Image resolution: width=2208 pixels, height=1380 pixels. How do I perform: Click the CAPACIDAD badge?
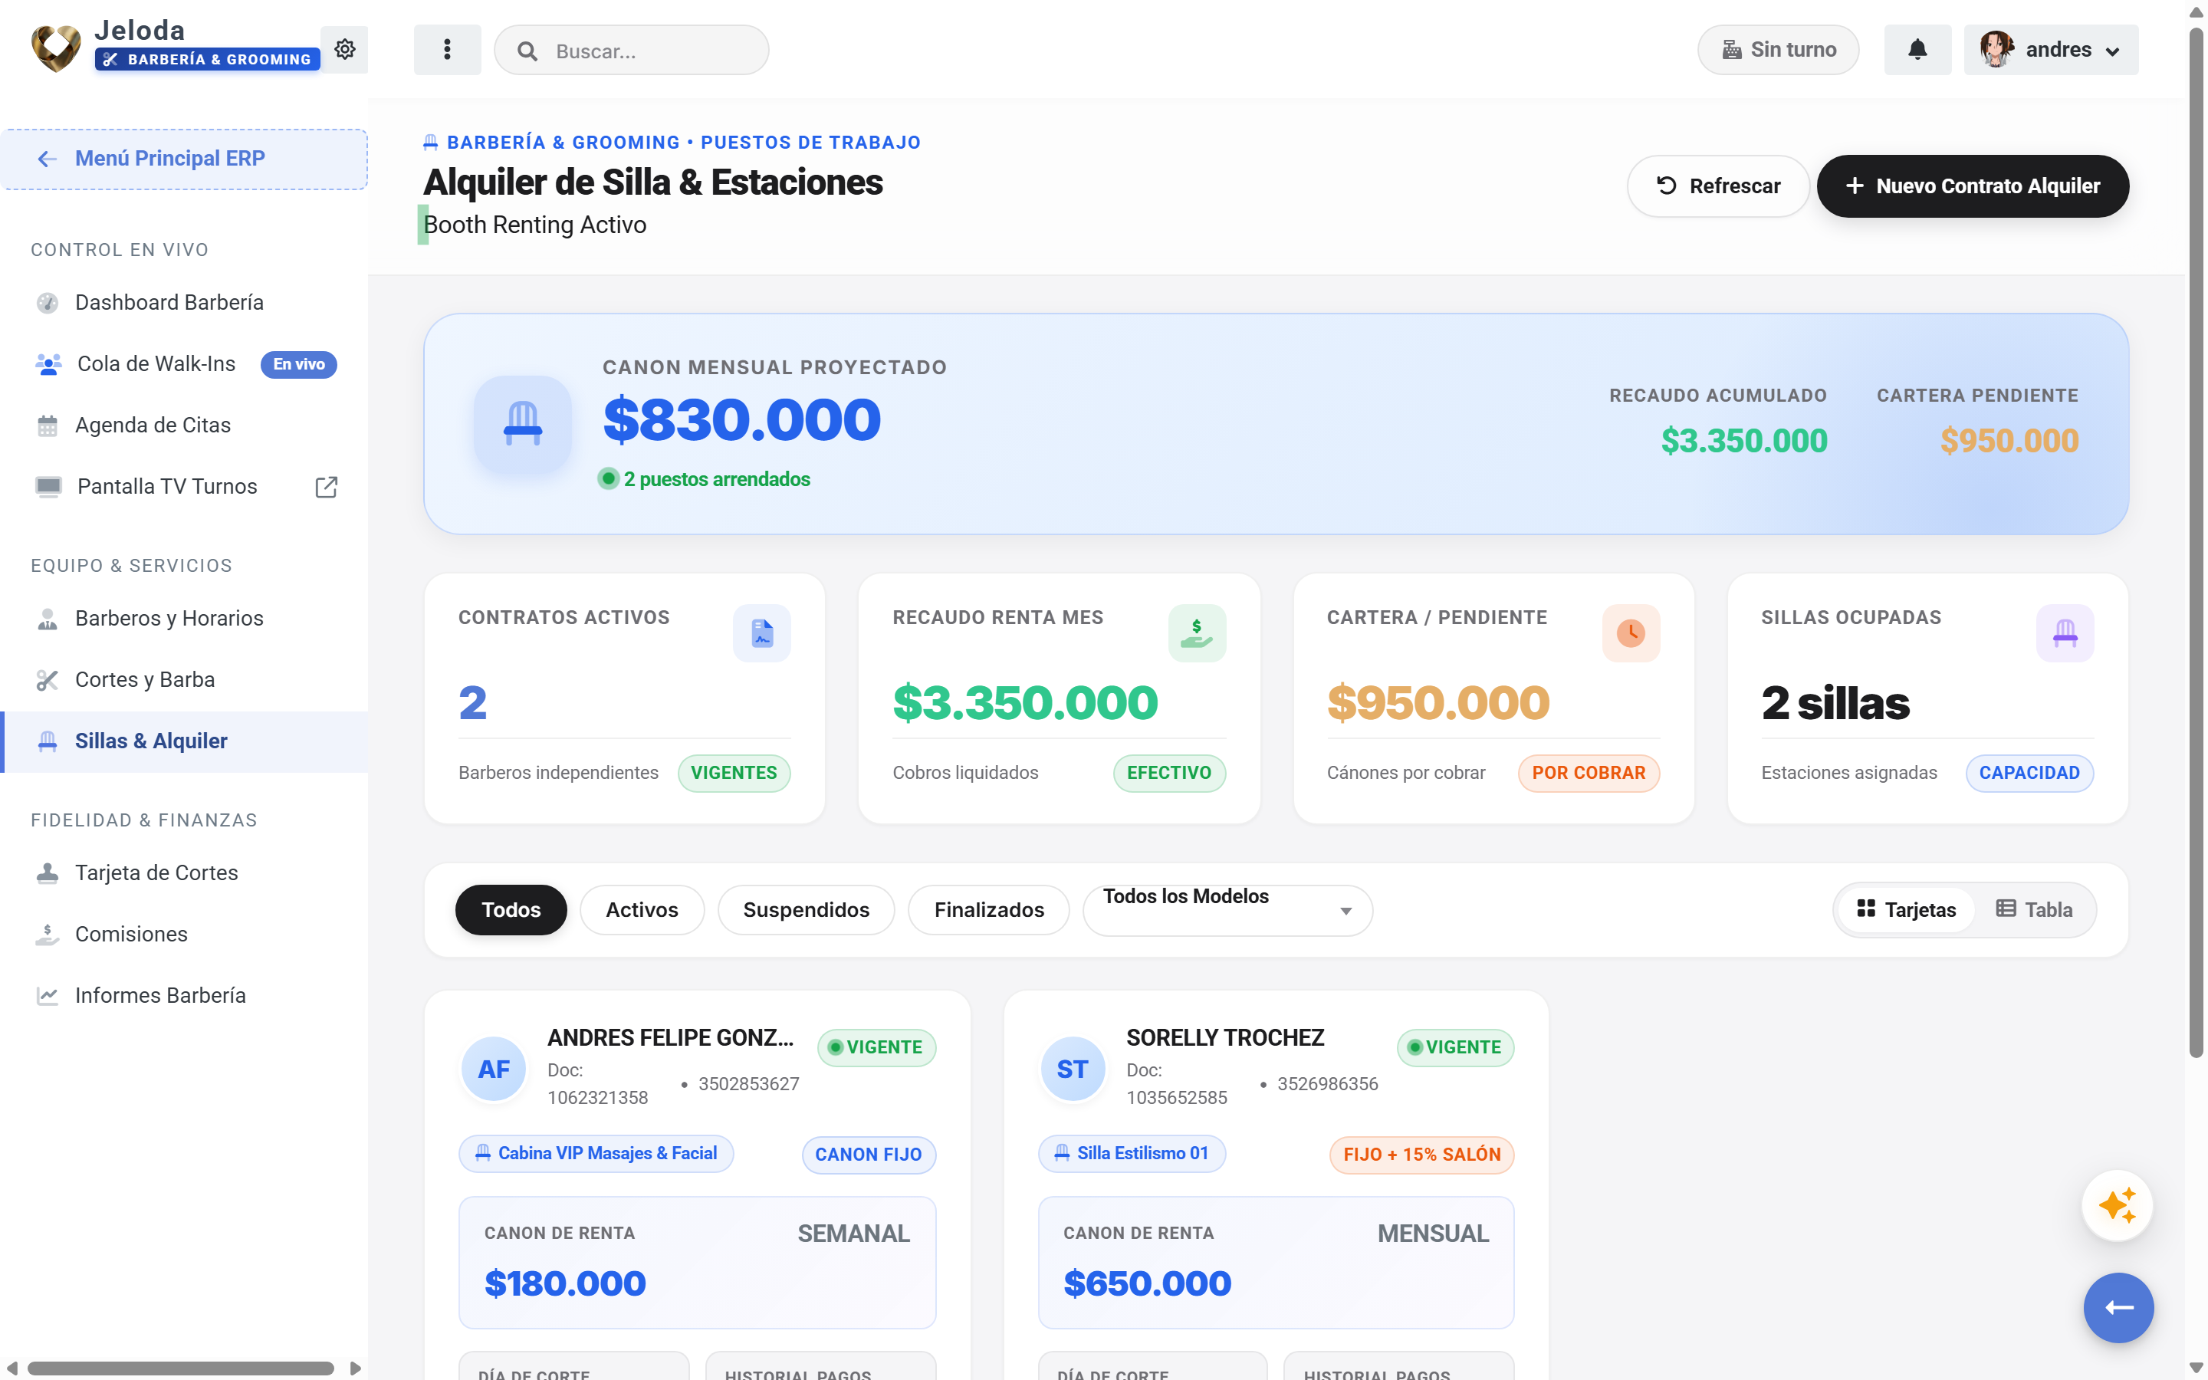click(2029, 773)
